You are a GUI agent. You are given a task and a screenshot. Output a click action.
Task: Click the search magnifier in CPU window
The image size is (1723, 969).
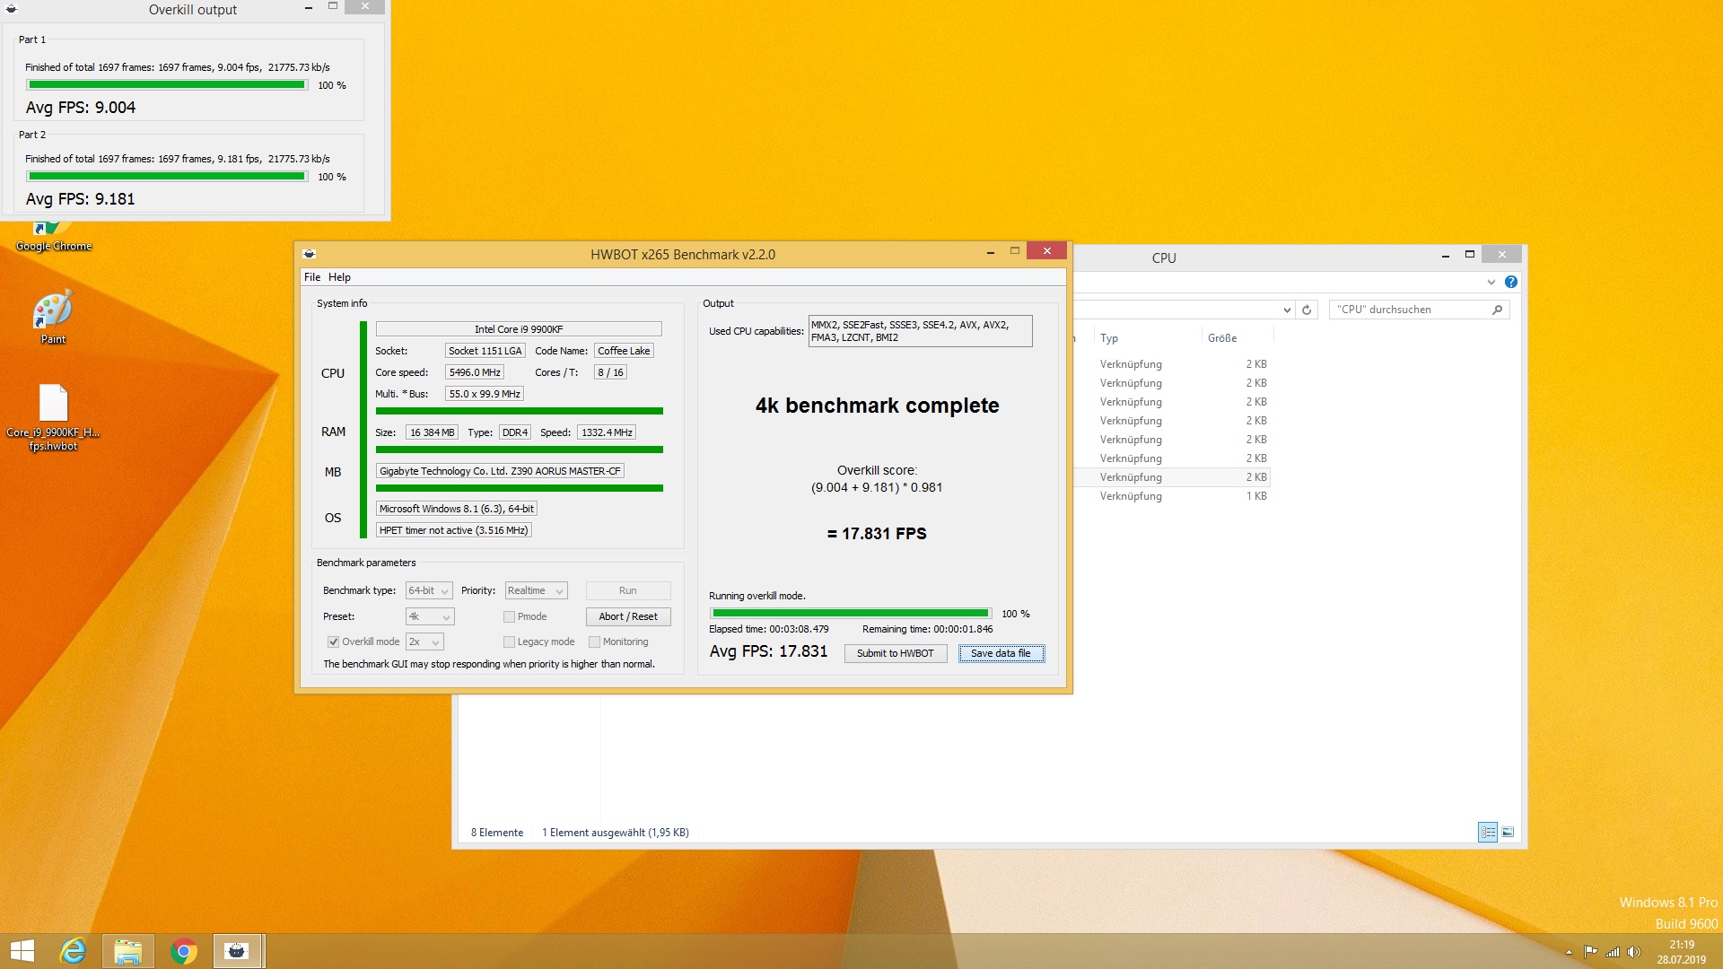coord(1497,310)
